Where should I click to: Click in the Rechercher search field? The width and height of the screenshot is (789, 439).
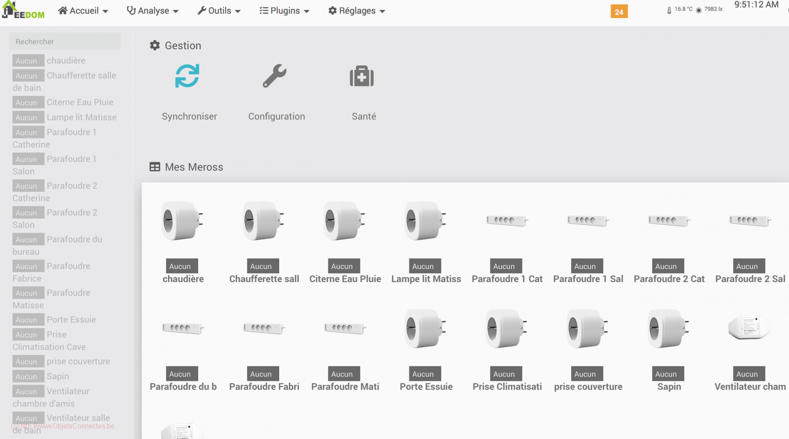[x=65, y=42]
